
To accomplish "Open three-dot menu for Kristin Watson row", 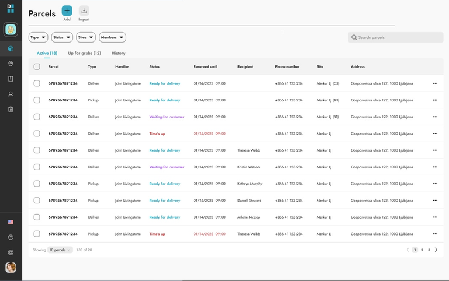I will pyautogui.click(x=435, y=167).
